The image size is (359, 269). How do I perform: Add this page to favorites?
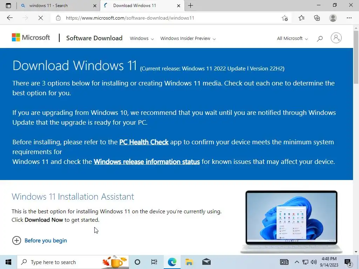(285, 18)
